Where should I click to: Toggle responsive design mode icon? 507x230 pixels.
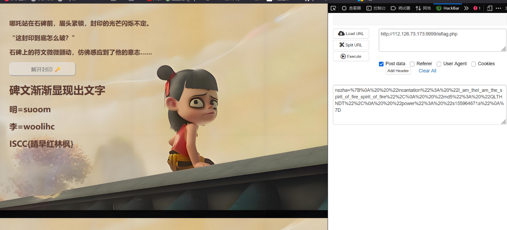tap(489, 8)
